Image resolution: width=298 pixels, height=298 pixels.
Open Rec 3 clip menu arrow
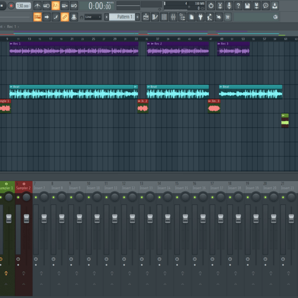click(x=219, y=44)
